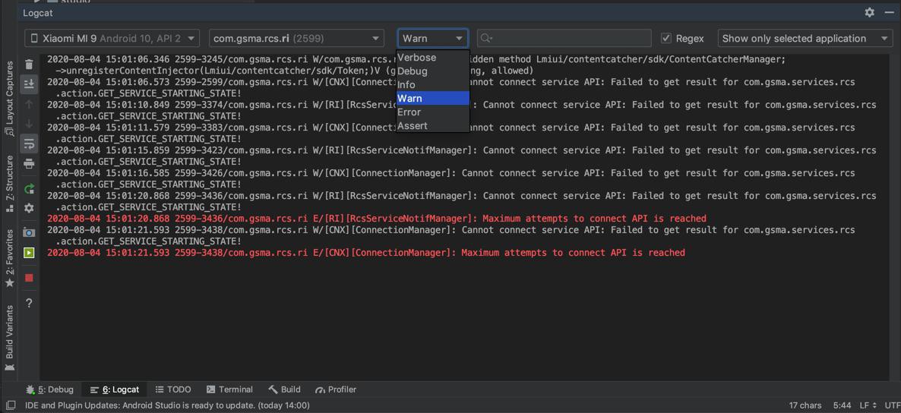Image resolution: width=901 pixels, height=413 pixels.
Task: Click the 15:01:21.593 Maximum attempts error line
Action: [366, 253]
